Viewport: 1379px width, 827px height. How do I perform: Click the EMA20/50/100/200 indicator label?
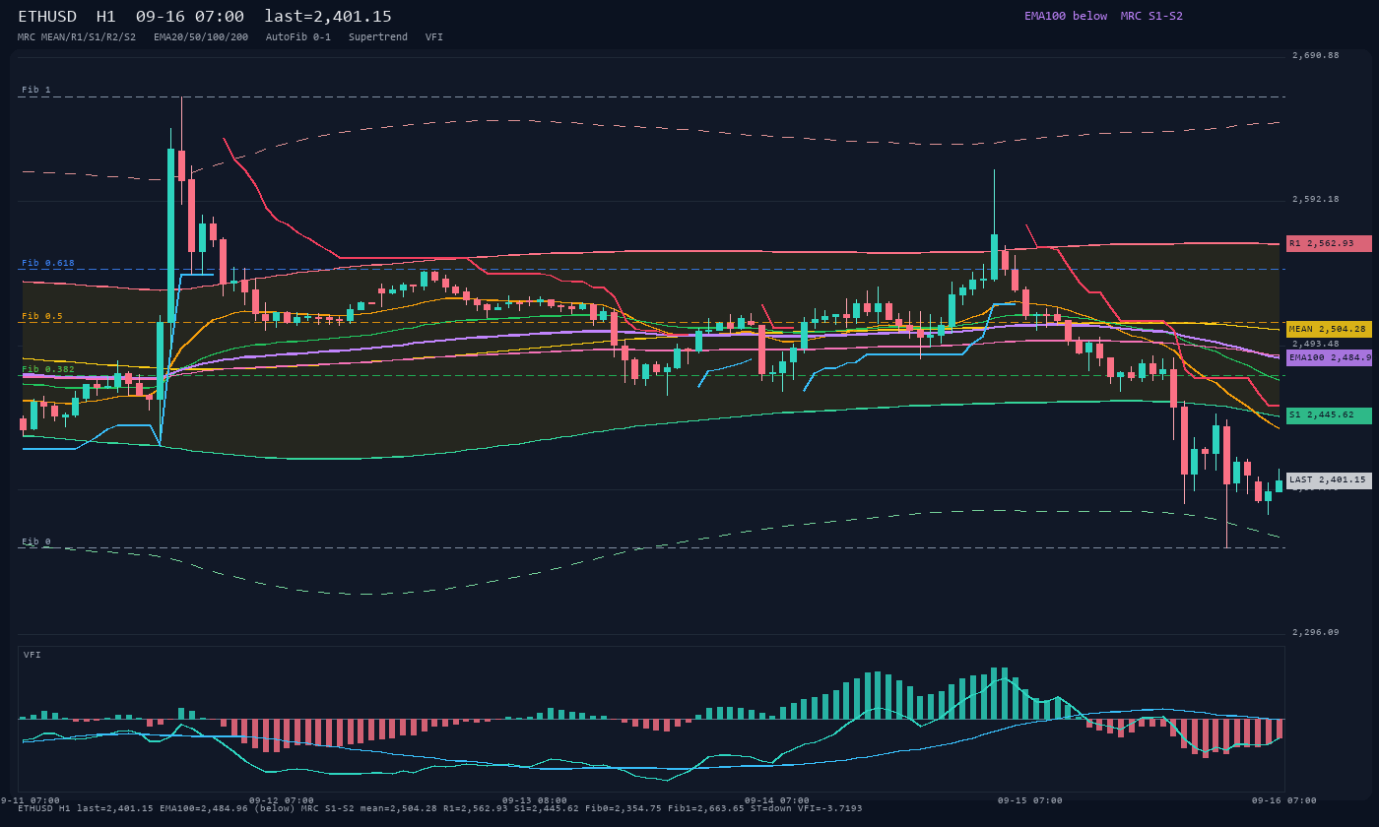201,36
